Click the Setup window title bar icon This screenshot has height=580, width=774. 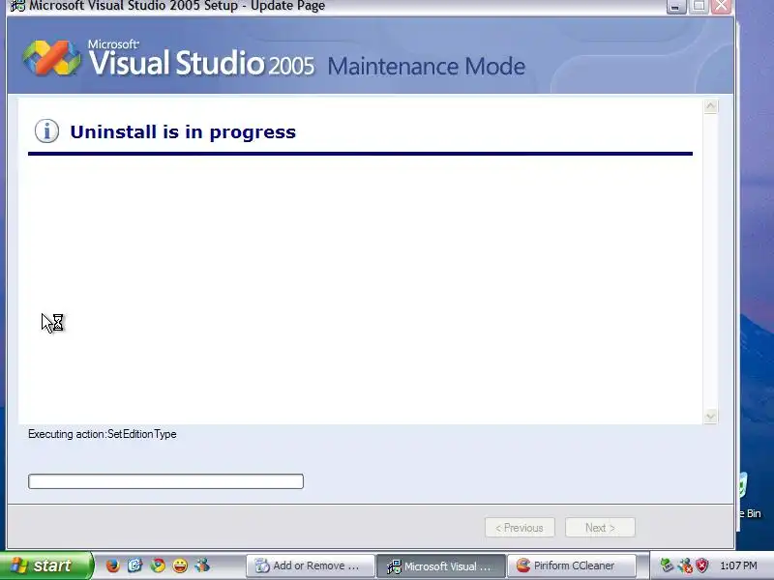pos(17,6)
